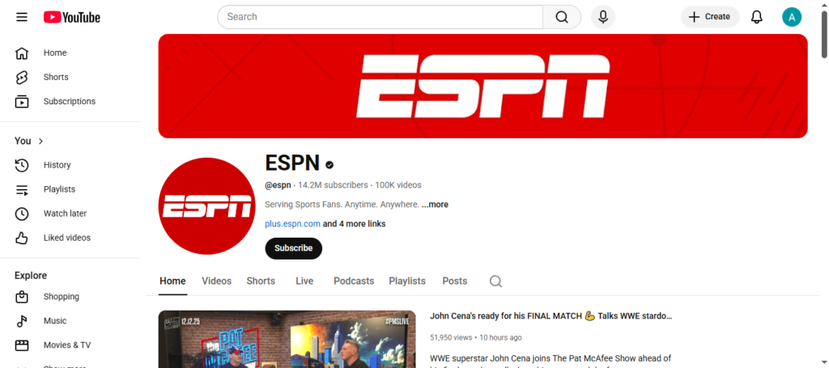Show the 4 more links
The width and height of the screenshot is (829, 368).
pyautogui.click(x=355, y=224)
